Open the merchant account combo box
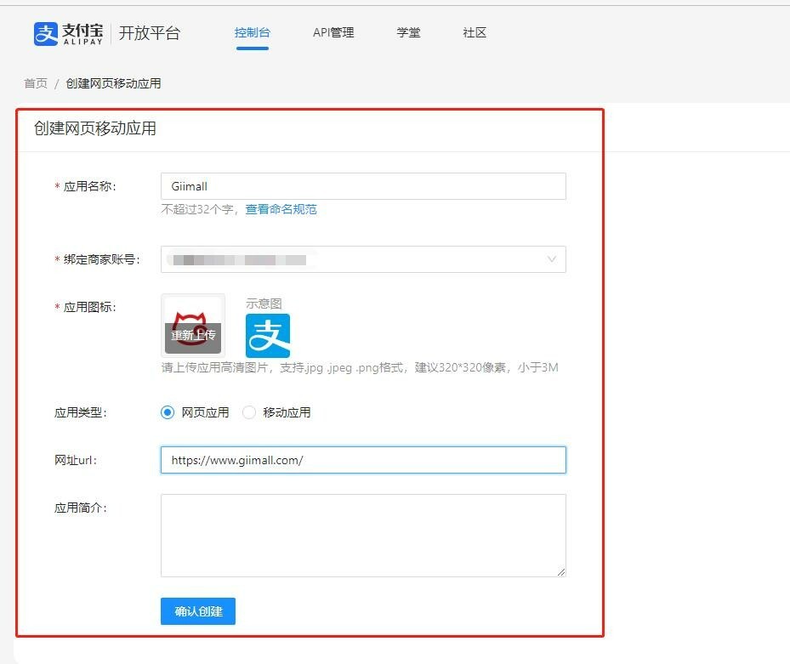790x664 pixels. point(363,259)
